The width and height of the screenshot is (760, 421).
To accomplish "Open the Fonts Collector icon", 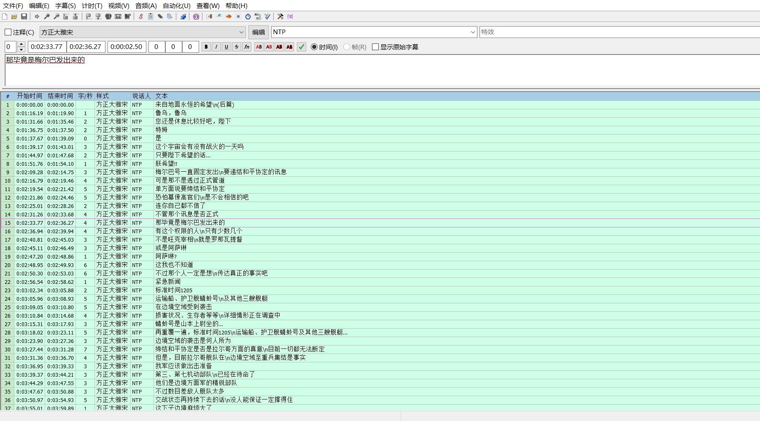I will coord(170,16).
